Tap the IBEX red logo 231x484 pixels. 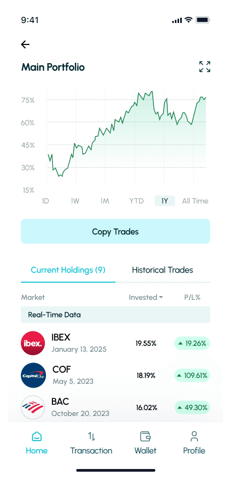click(x=33, y=343)
